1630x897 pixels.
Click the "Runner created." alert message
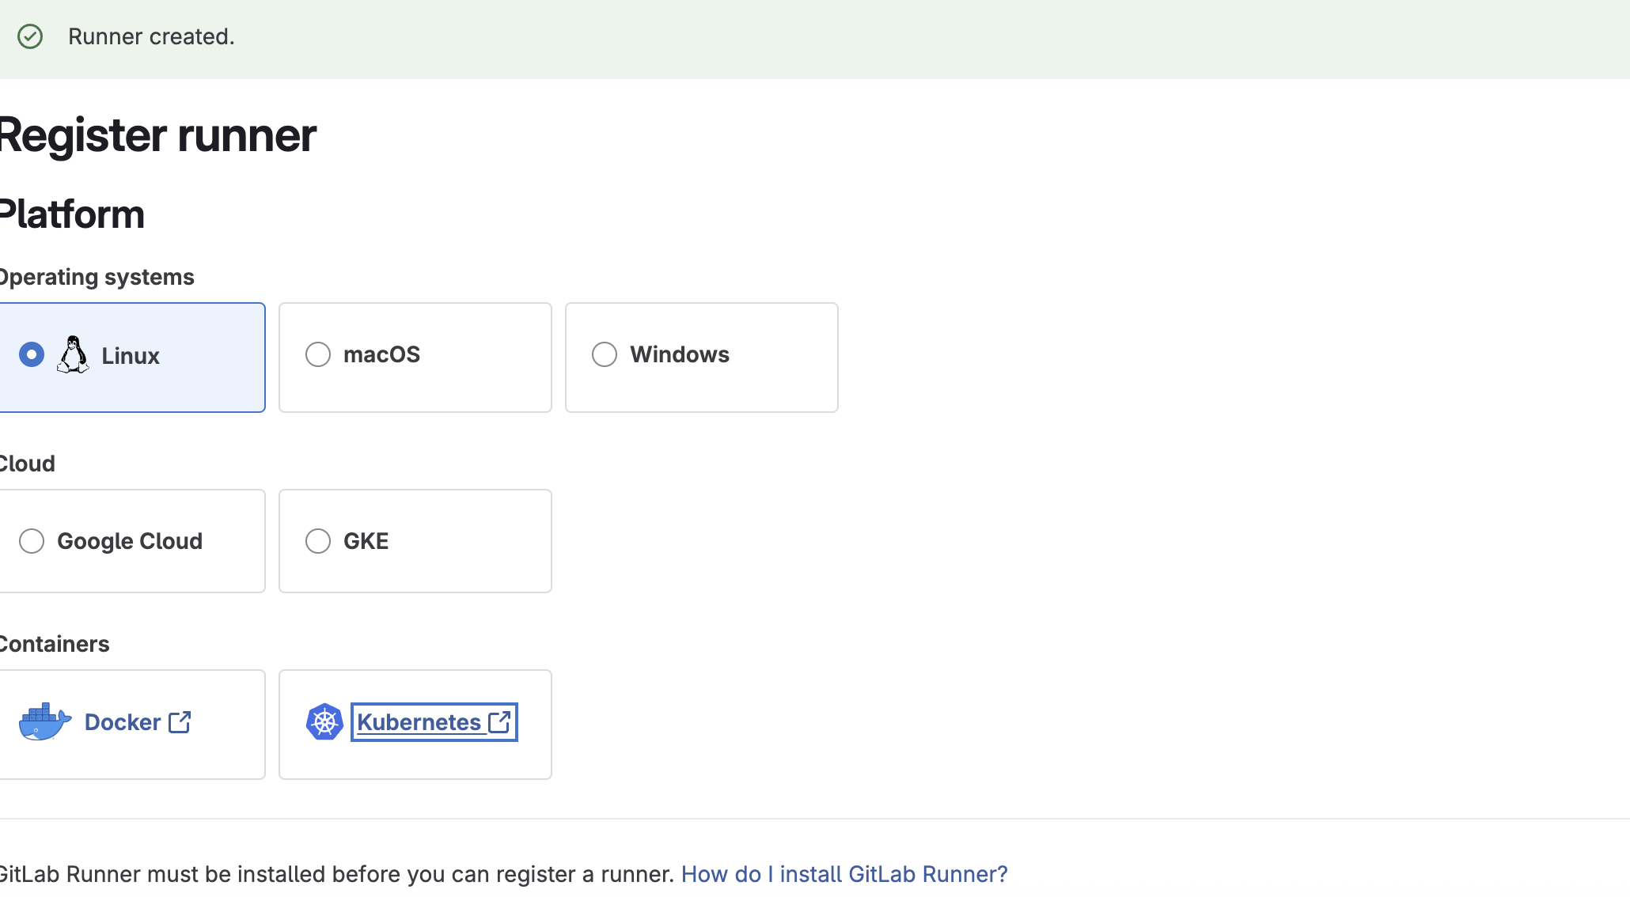(151, 36)
